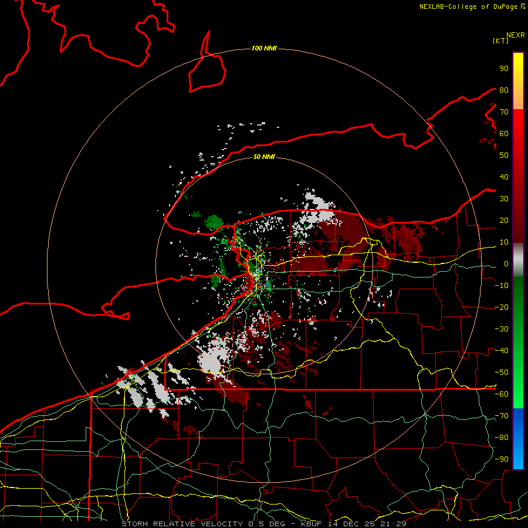Click the -50 value on the color scale

(x=502, y=373)
